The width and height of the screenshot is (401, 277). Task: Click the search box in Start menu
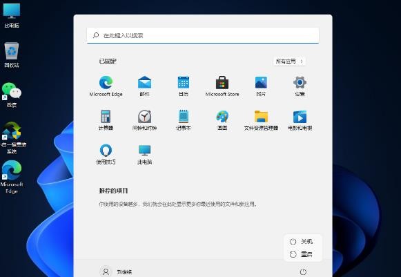[203, 35]
